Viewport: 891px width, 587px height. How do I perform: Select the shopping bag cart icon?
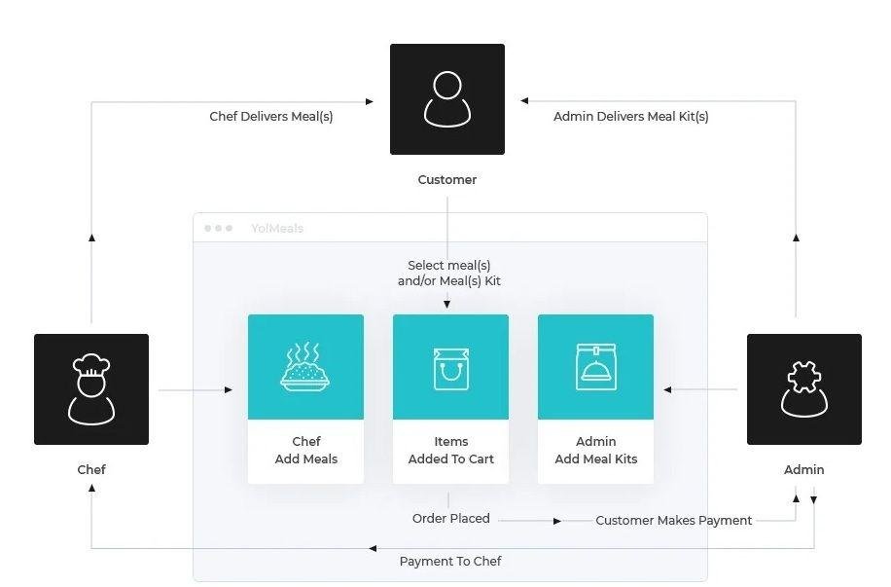[450, 368]
